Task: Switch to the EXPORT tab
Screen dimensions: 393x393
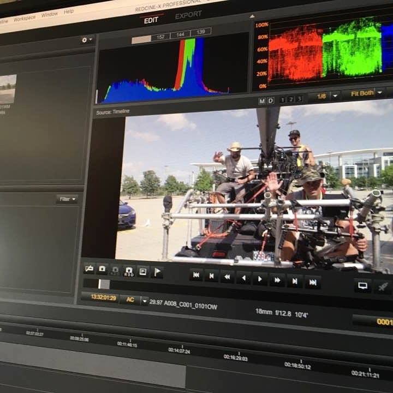Action: tap(188, 15)
